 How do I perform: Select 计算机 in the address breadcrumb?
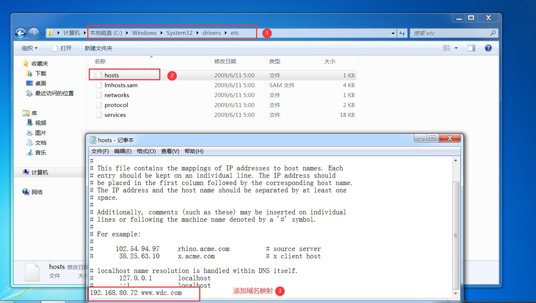click(x=72, y=33)
